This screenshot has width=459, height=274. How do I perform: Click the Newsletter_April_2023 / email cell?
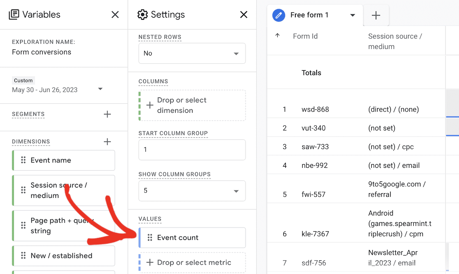pyautogui.click(x=393, y=258)
